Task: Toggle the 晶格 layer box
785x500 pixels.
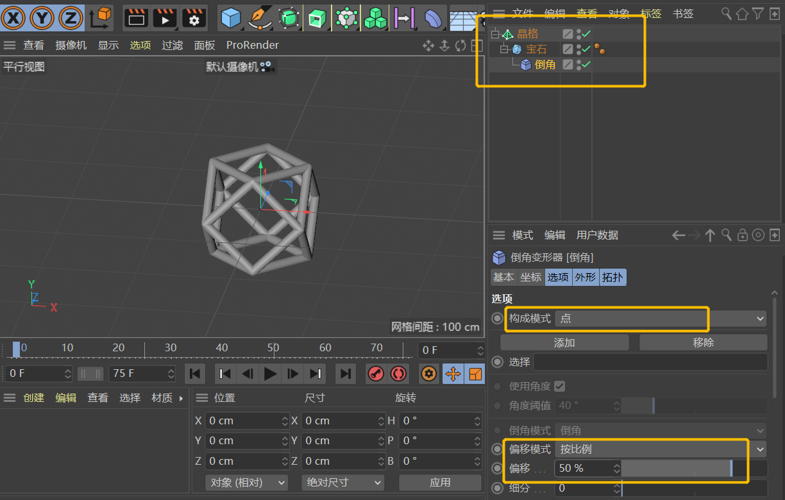Action: [568, 33]
